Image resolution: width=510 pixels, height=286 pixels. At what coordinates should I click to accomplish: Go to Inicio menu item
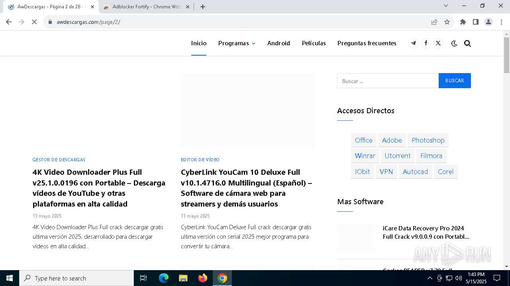point(199,43)
